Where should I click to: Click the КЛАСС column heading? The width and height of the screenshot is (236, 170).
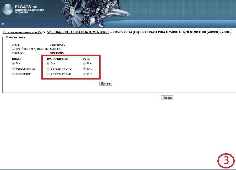17,59
